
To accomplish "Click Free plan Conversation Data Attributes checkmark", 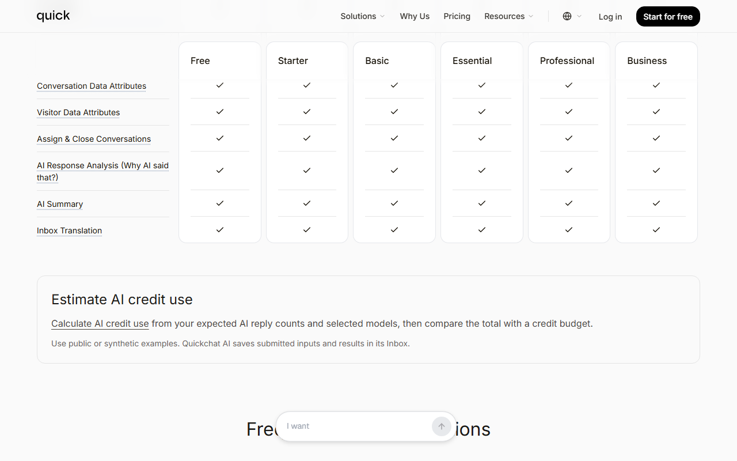I will click(219, 85).
